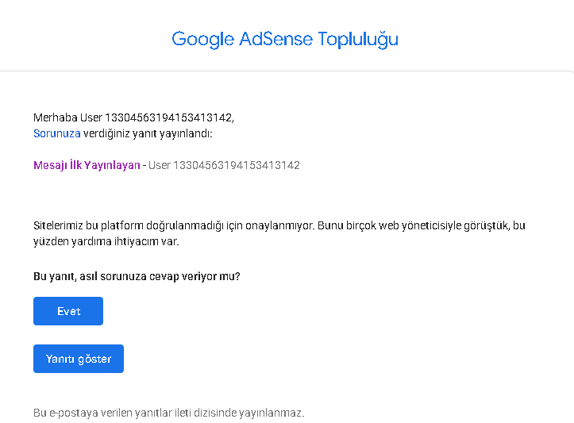Open the reply via Yanıtı göster button
The image size is (574, 423).
pyautogui.click(x=79, y=359)
